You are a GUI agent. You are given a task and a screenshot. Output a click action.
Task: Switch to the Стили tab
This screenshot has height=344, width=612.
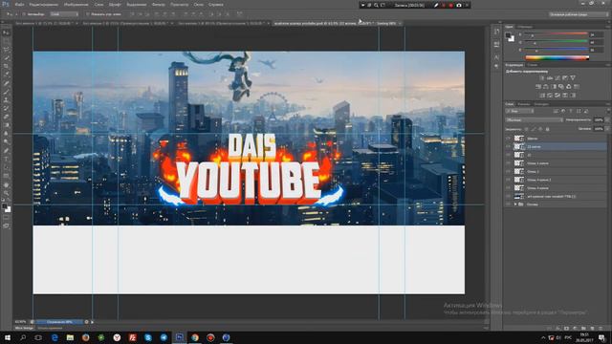click(x=533, y=65)
